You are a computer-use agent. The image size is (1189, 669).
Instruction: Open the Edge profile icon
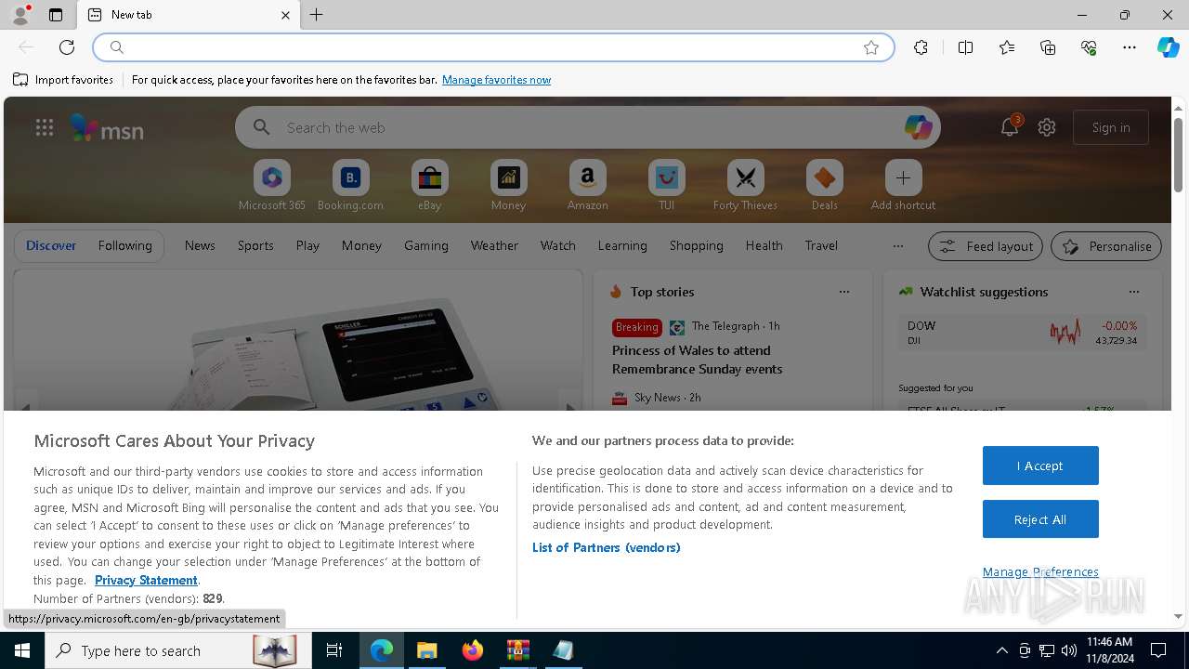20,15
